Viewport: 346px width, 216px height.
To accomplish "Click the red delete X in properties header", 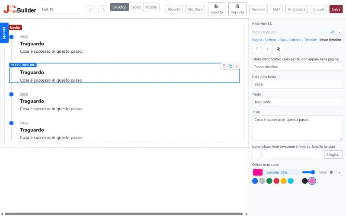I will (340, 32).
